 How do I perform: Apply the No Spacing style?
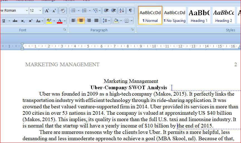[x=175, y=15]
